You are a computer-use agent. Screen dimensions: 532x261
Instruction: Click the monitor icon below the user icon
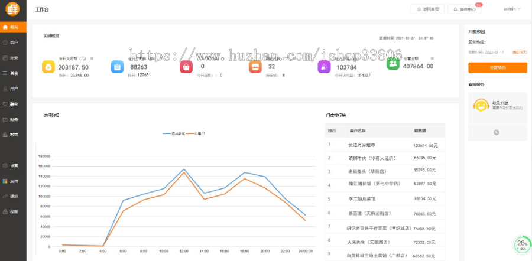(5, 104)
